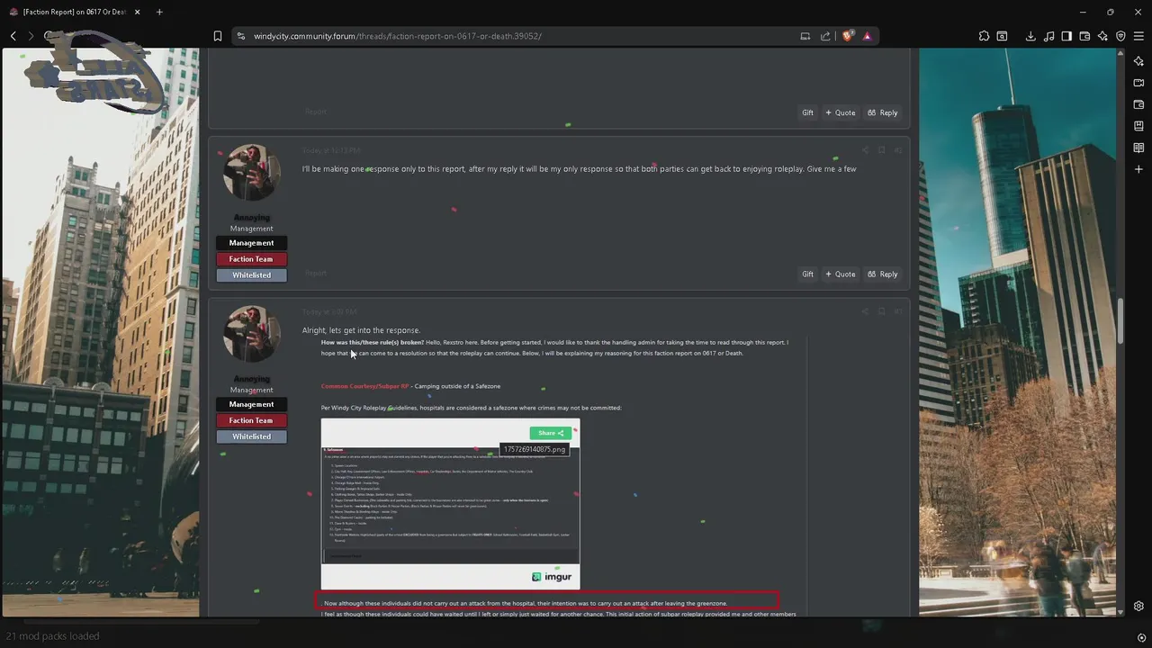This screenshot has height=648, width=1152.
Task: Click Gift on the topmost post
Action: pyautogui.click(x=807, y=112)
